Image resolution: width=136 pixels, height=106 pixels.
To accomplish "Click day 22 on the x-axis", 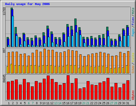I will (x=92, y=103).
